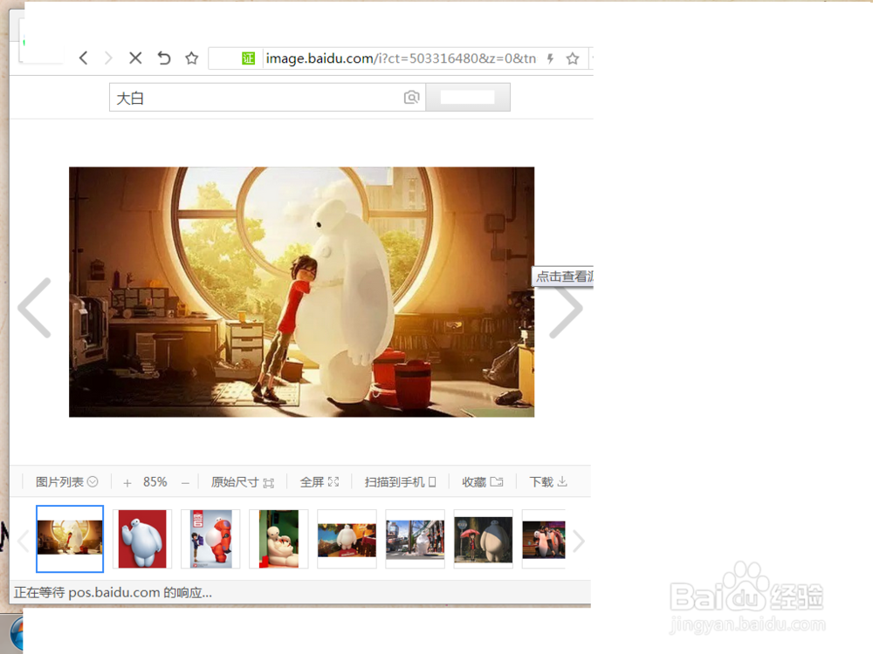This screenshot has width=873, height=654.
Task: Enter 全屏 fullscreen mode
Action: [319, 481]
